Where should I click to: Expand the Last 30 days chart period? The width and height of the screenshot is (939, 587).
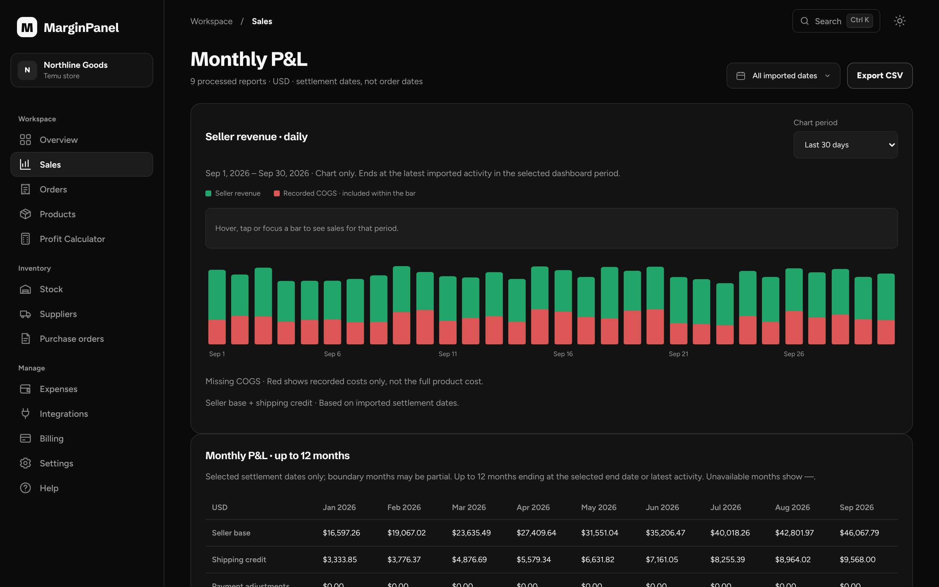(x=845, y=145)
